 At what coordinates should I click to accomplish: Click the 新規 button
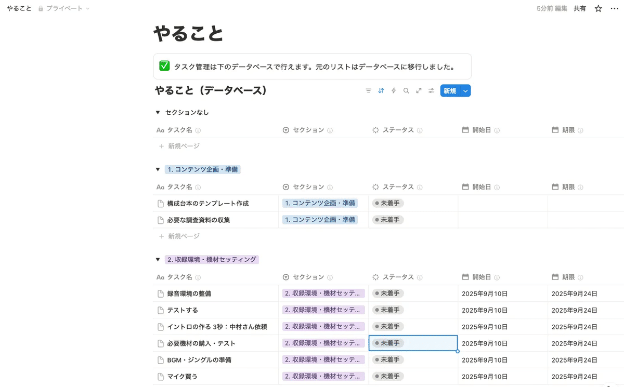pos(449,91)
